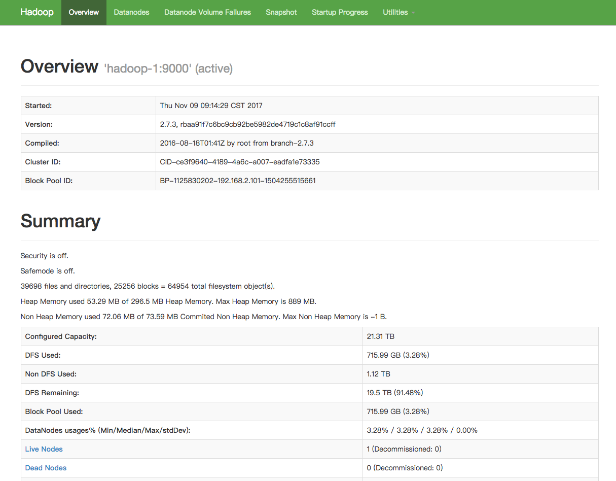
Task: Click the 'hadoop-1:9000' (active) subtitle
Action: 168,68
